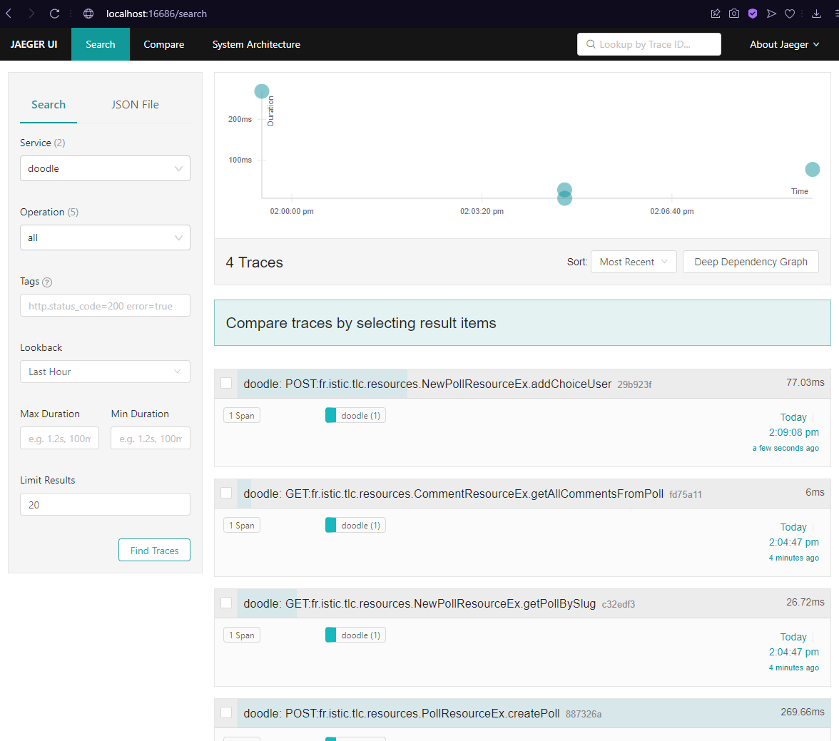Open the System Architecture page
This screenshot has height=741, width=839.
tap(256, 44)
